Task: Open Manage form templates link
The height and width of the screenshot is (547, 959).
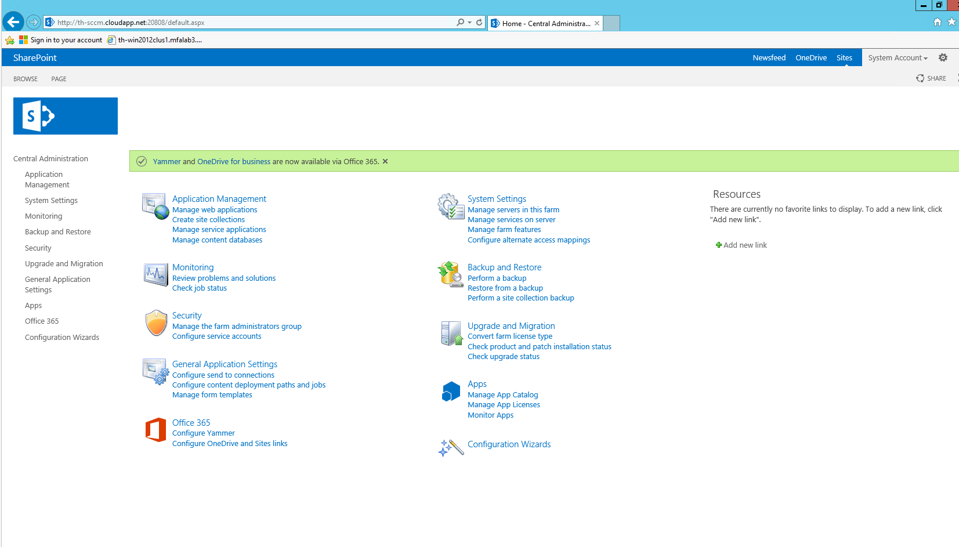Action: [212, 394]
